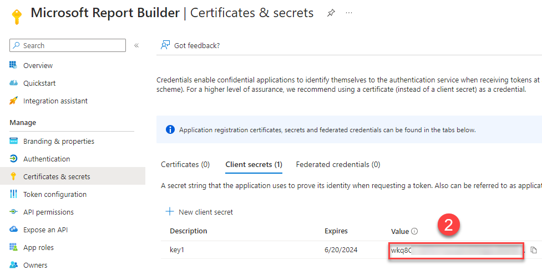
Task: Copy secret value with the copy icon
Action: pyautogui.click(x=533, y=250)
